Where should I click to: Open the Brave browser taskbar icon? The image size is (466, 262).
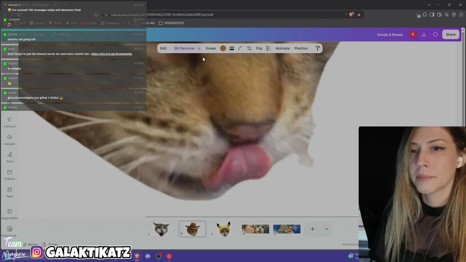pos(137,256)
